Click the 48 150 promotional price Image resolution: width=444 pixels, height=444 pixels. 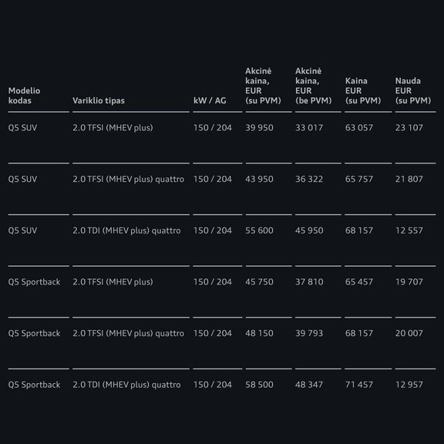[x=259, y=333]
